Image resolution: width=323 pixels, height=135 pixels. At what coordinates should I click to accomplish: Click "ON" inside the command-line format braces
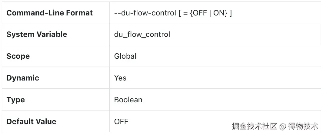[x=218, y=13]
